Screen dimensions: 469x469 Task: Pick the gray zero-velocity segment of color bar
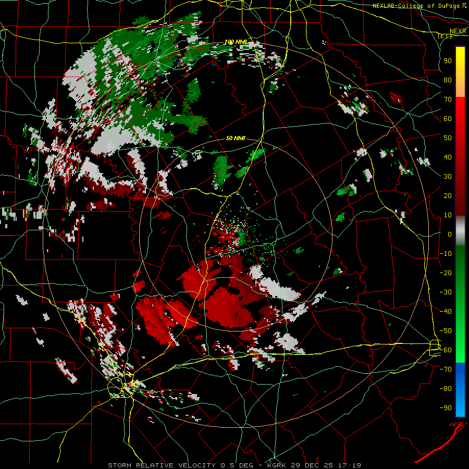pos(460,231)
